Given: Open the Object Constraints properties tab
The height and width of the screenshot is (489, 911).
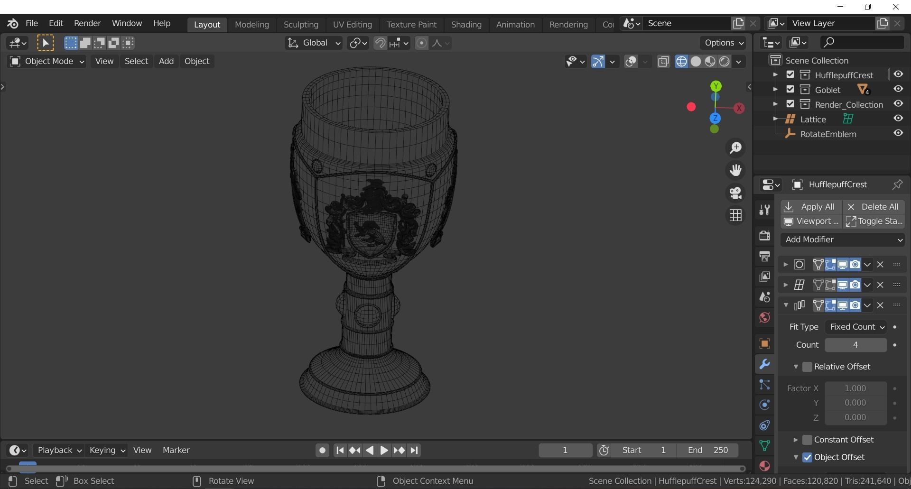Looking at the screenshot, I should click(x=764, y=425).
